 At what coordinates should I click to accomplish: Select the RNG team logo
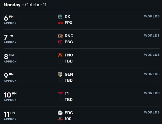(x=60, y=36)
